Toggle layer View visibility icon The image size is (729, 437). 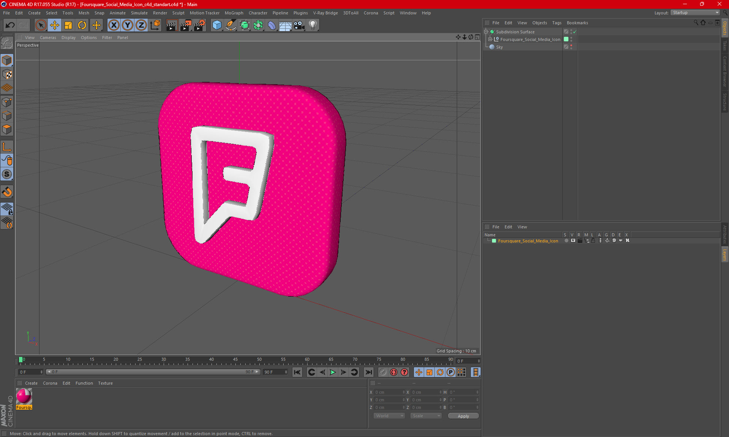coord(573,241)
